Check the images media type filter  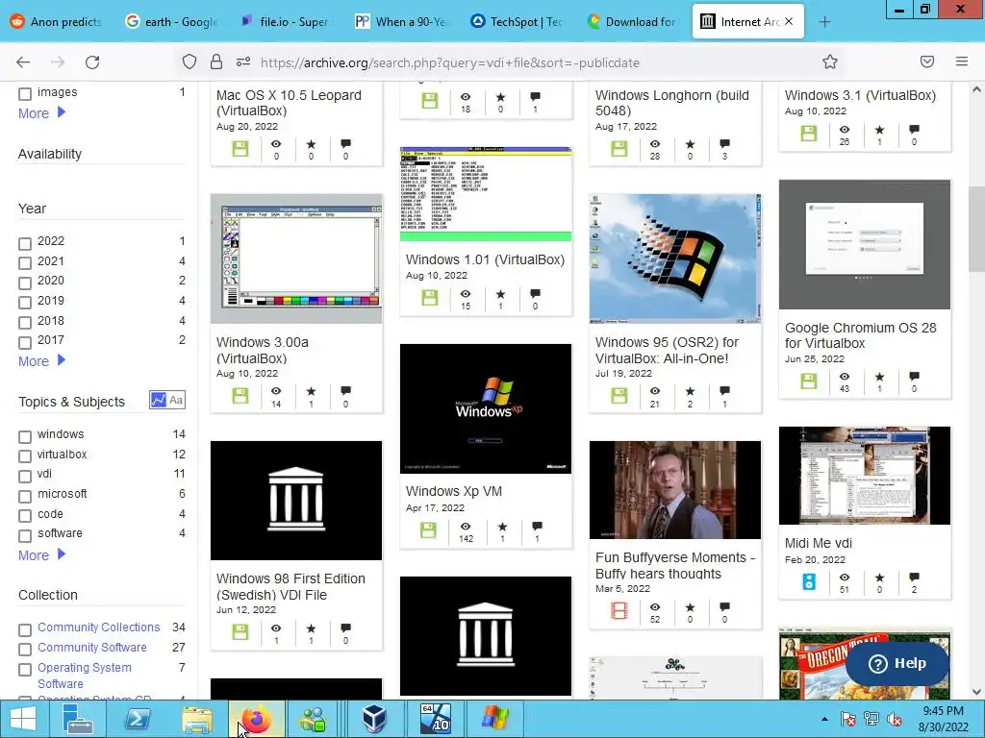[x=25, y=94]
